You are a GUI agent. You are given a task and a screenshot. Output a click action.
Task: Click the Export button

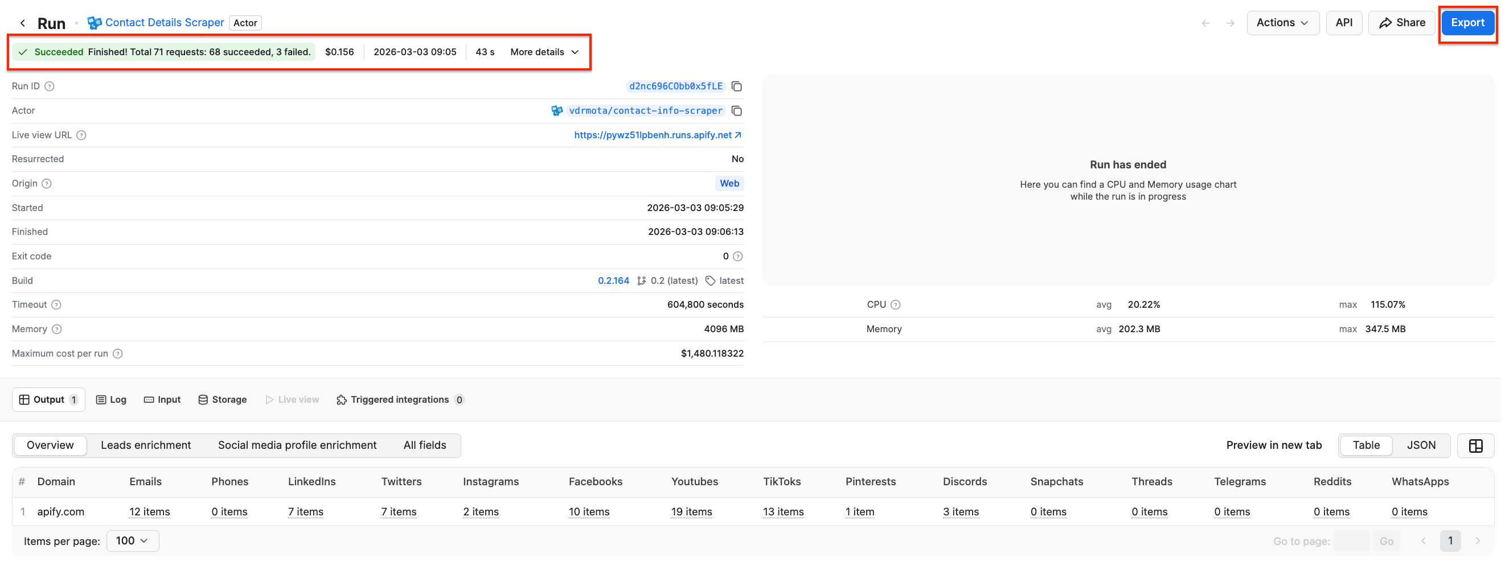point(1467,23)
